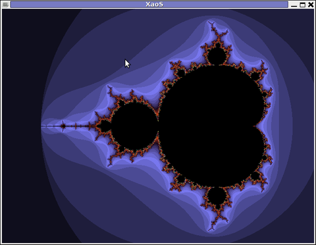The height and width of the screenshot is (245, 316).
Task: Click the tip of the top branching filament
Action: tap(211, 22)
